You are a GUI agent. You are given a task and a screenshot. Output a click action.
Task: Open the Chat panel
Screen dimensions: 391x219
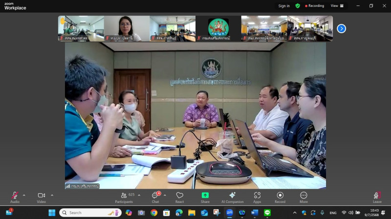[x=155, y=197]
